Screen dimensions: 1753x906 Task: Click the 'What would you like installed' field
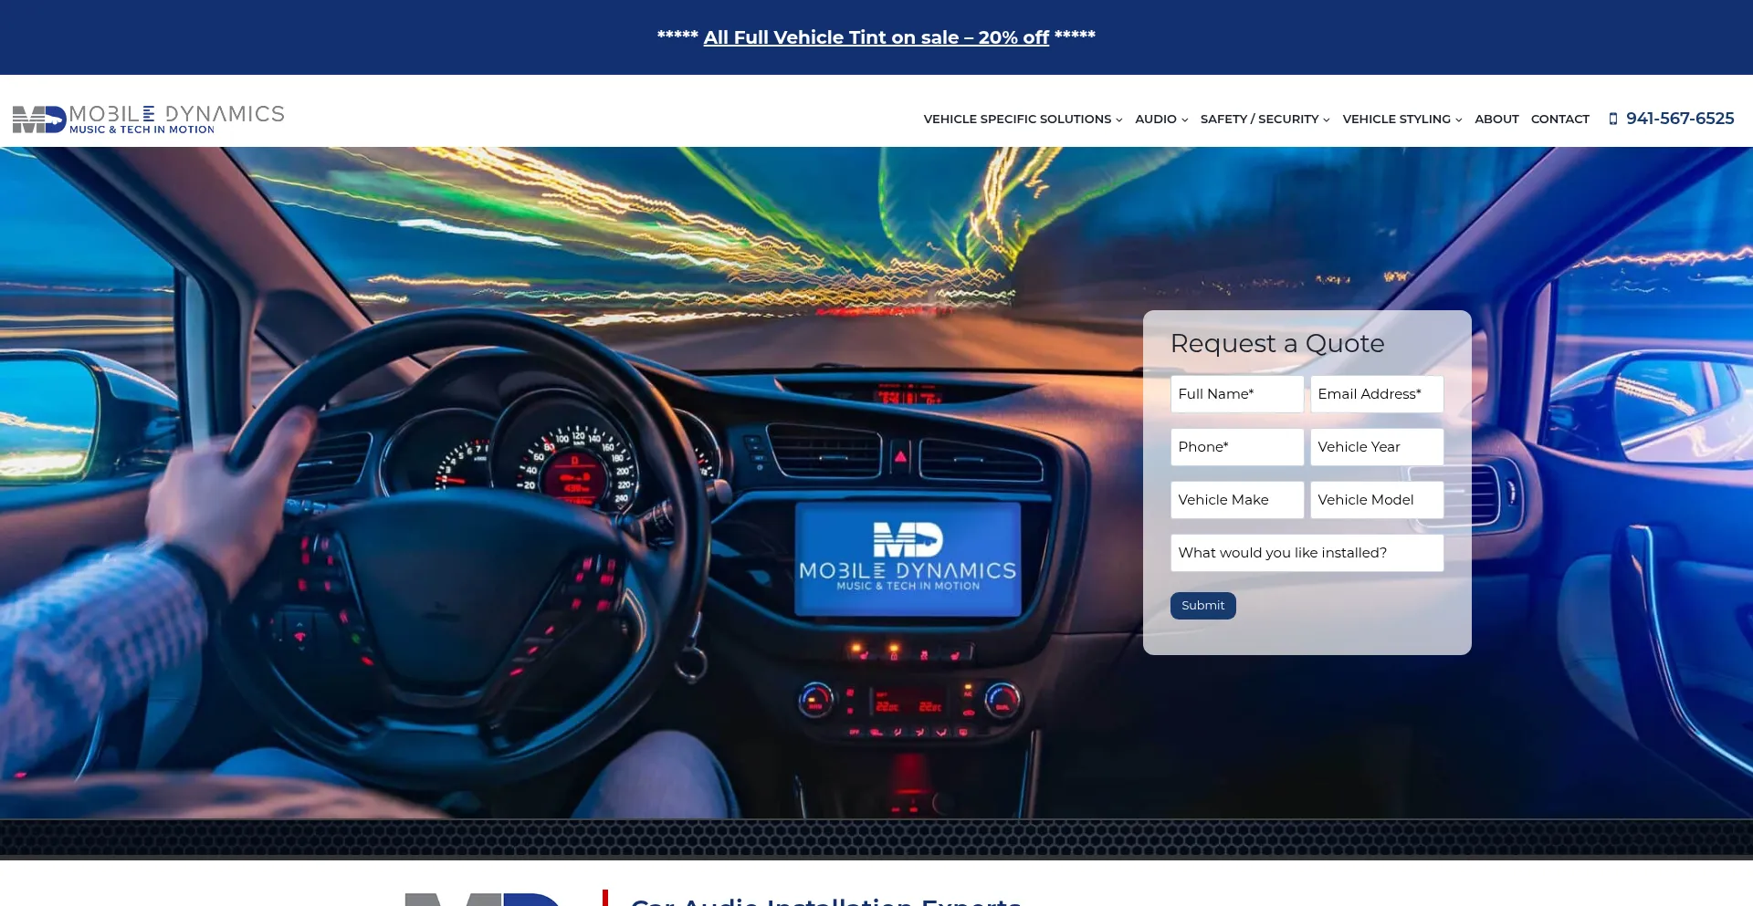1307,553
